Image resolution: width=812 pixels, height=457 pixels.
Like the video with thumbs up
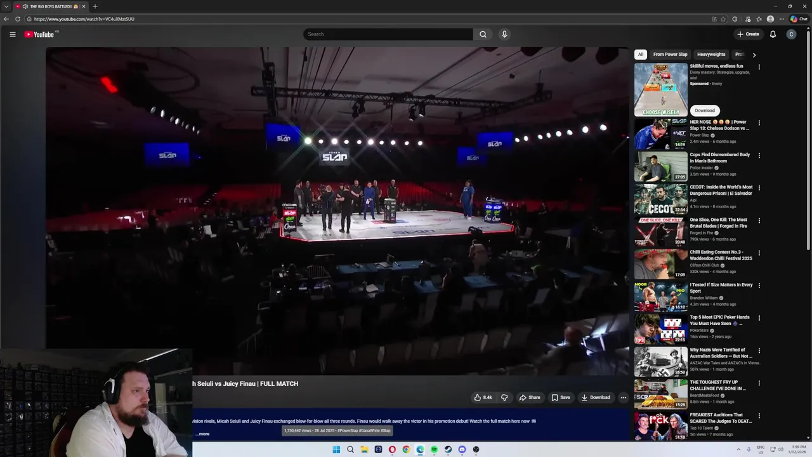(x=483, y=397)
